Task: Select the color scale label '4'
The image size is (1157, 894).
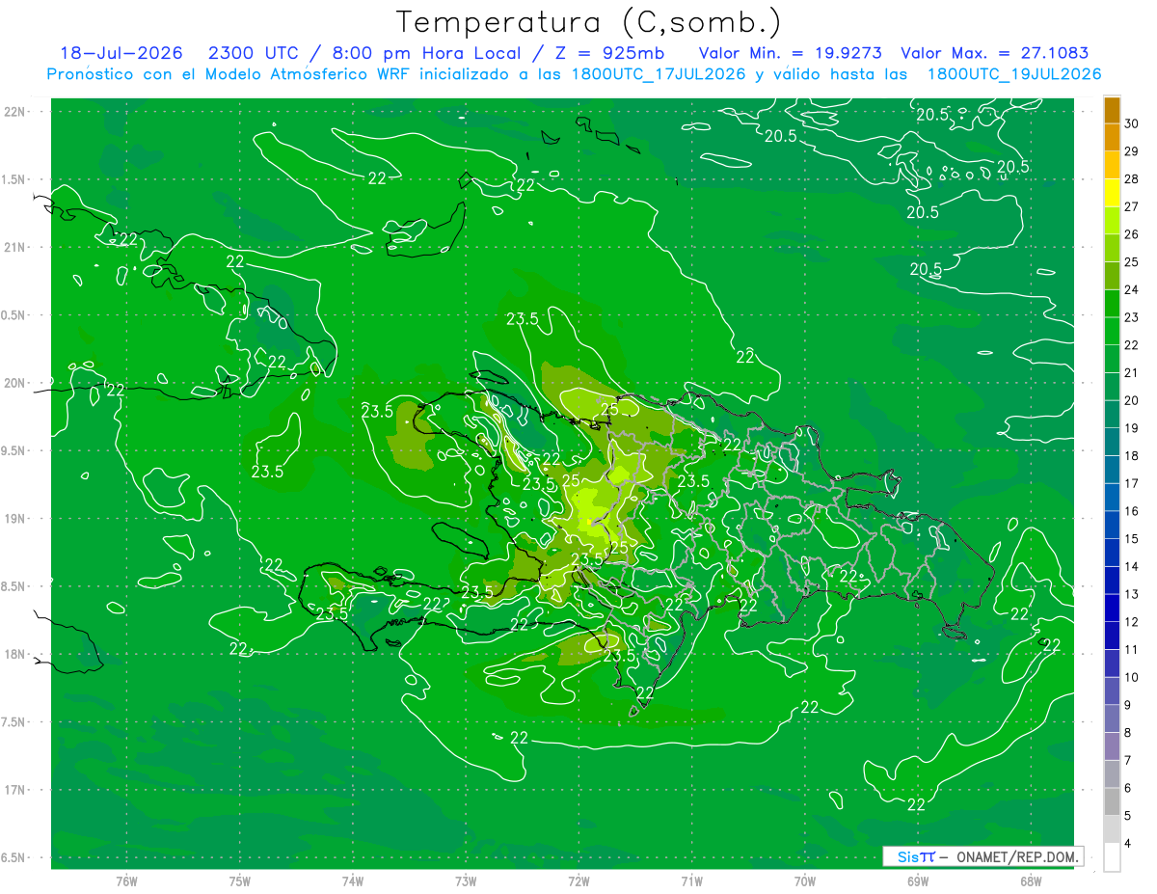Action: pyautogui.click(x=1130, y=844)
